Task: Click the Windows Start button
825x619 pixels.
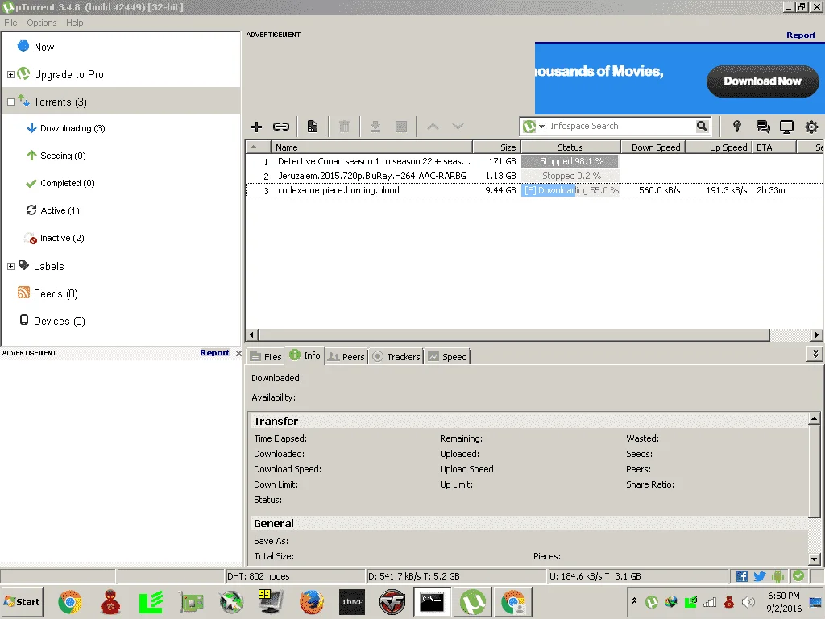Action: click(22, 601)
